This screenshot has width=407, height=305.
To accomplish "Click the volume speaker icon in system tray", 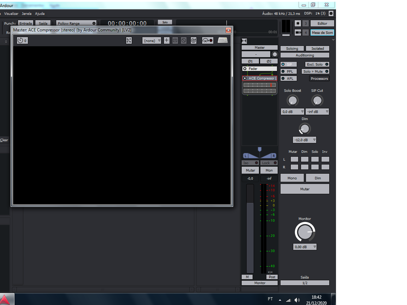I will coord(297,300).
